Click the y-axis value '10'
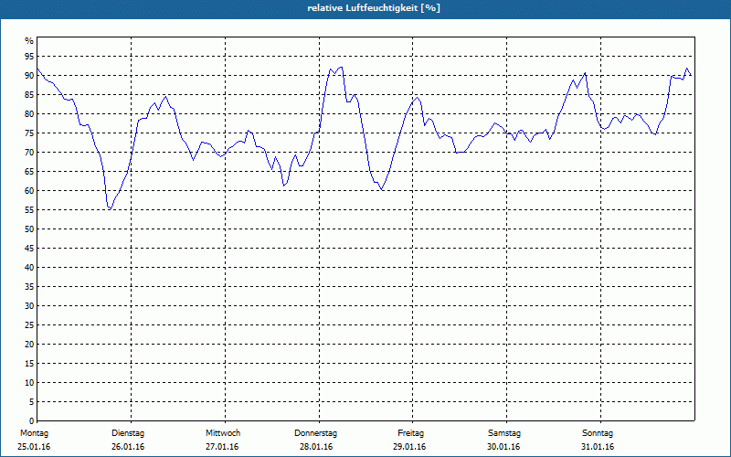 click(x=29, y=383)
